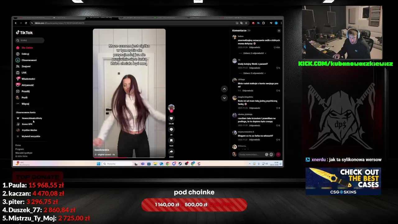The height and width of the screenshot is (224, 398).
Task: Open the Firma footer link
Action: point(18,145)
